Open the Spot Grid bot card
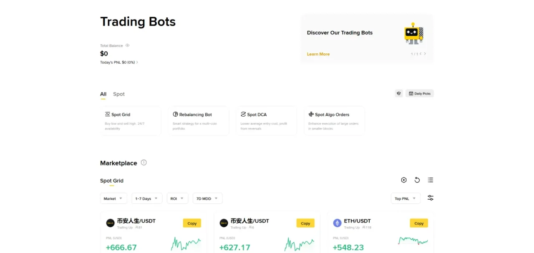The image size is (534, 253). 131,121
